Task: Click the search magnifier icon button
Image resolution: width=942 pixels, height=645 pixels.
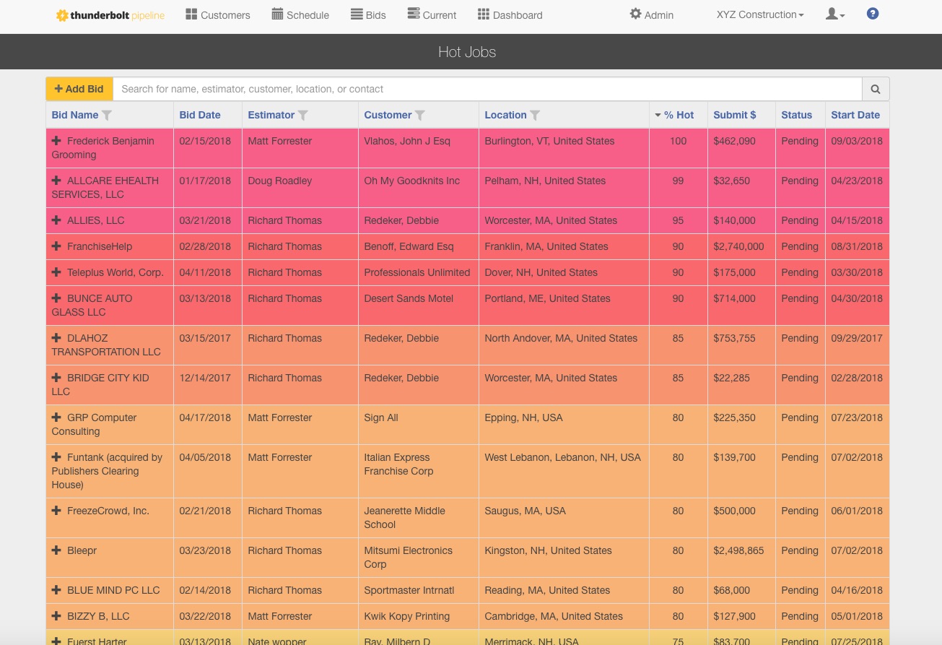Action: pos(876,89)
